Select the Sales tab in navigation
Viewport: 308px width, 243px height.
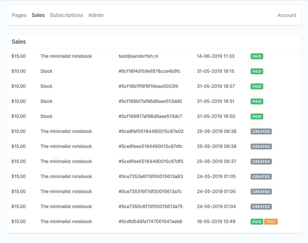[x=38, y=15]
